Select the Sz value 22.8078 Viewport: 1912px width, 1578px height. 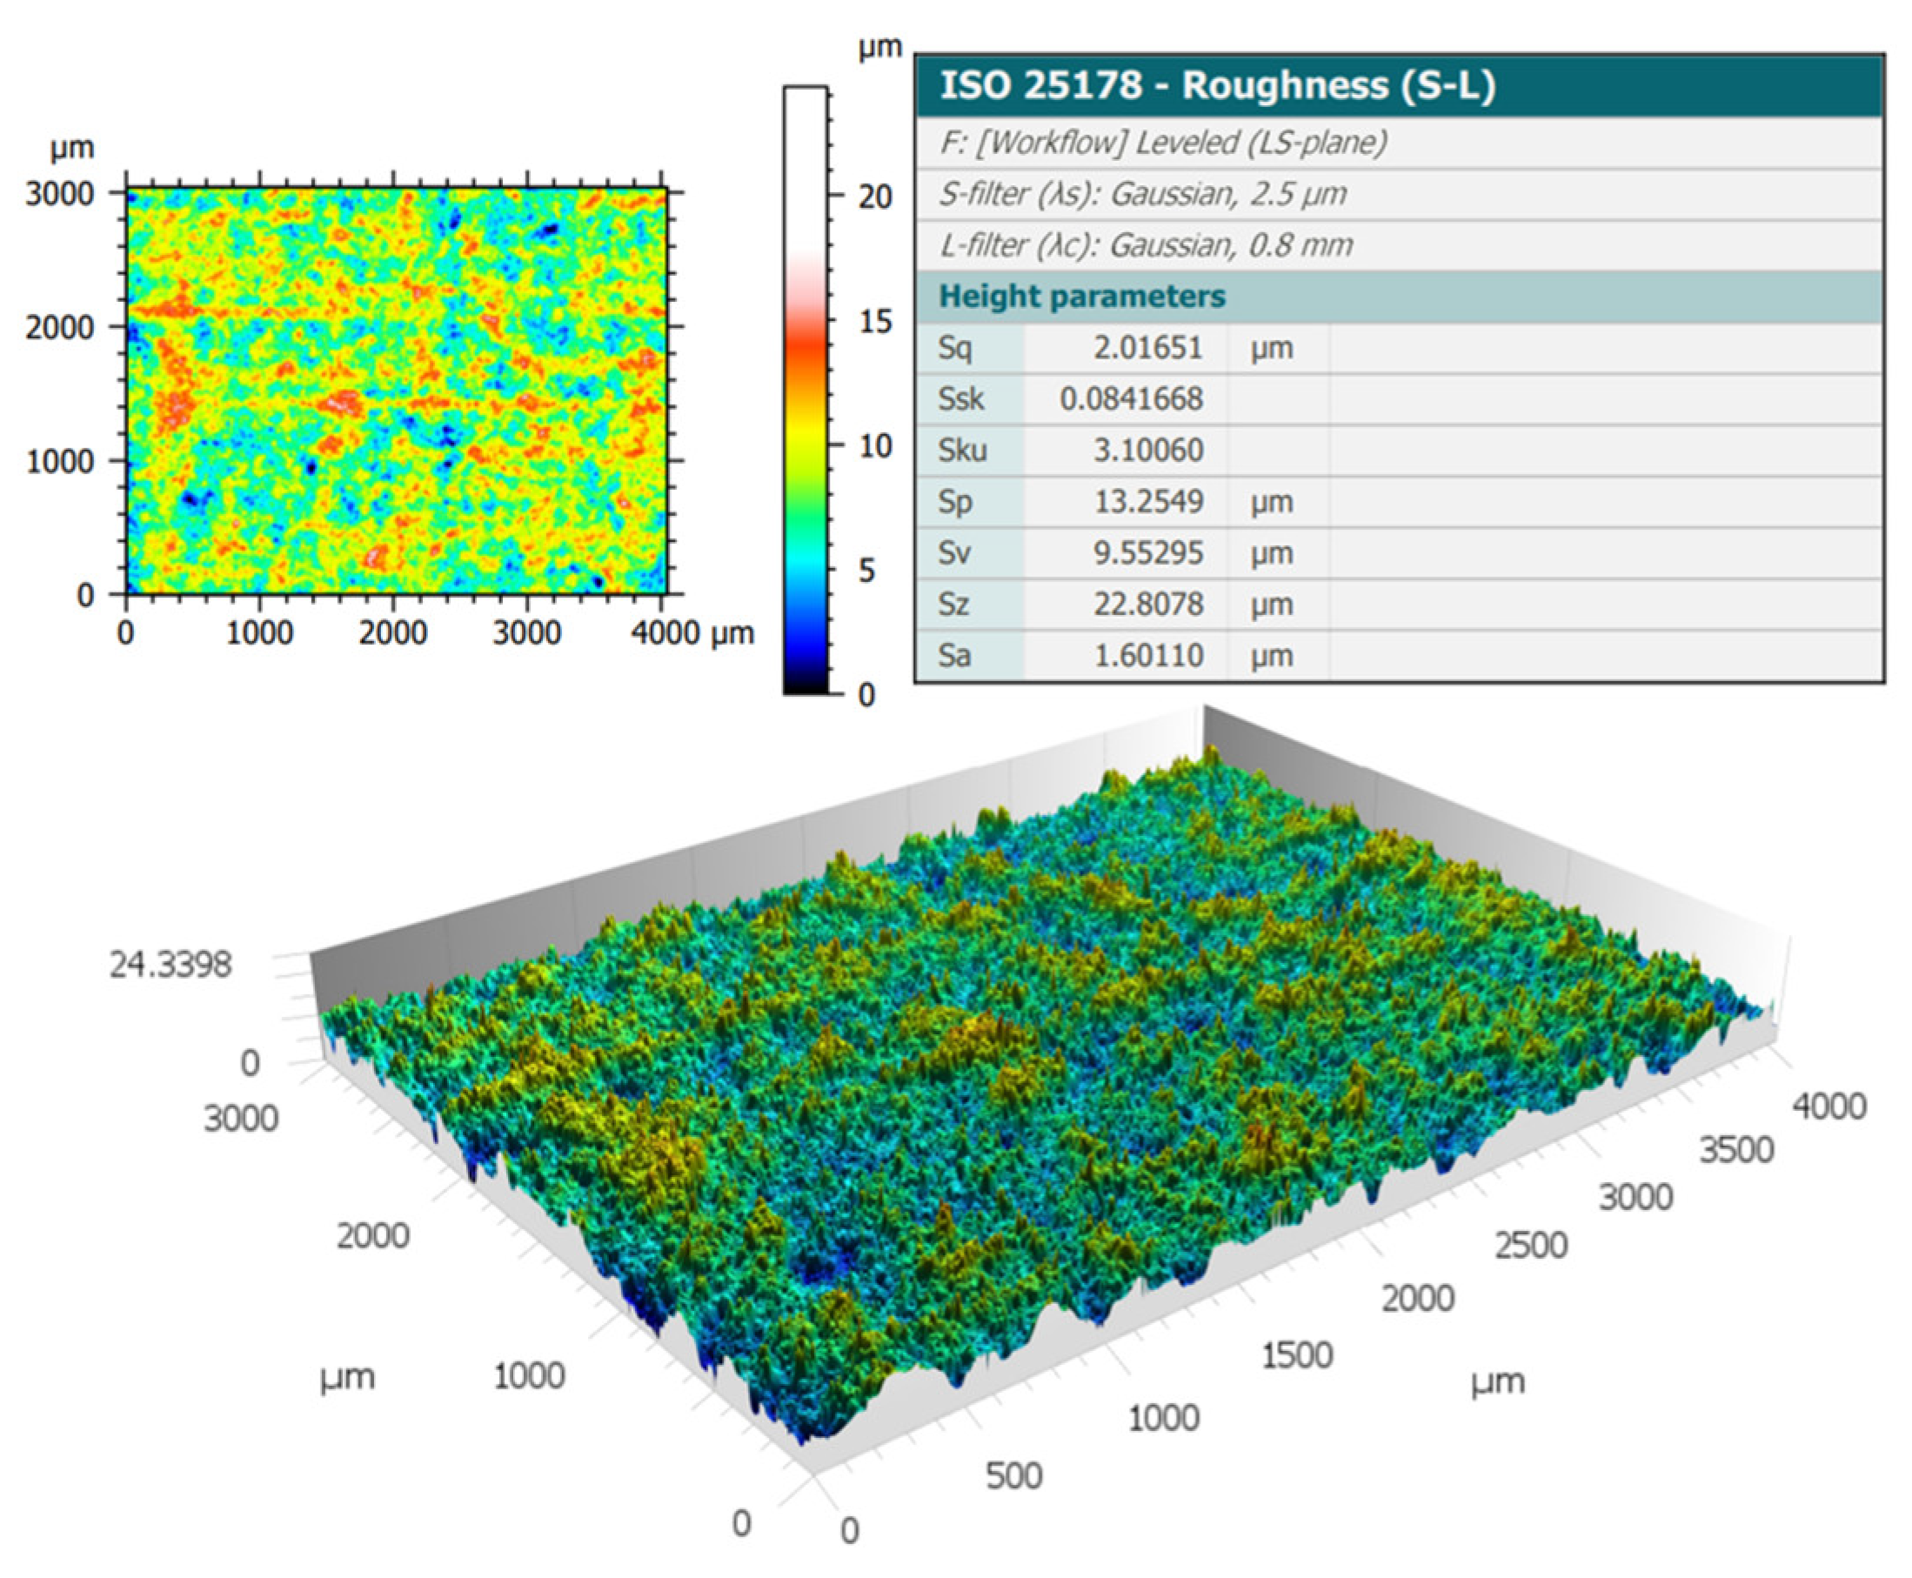pos(1147,605)
